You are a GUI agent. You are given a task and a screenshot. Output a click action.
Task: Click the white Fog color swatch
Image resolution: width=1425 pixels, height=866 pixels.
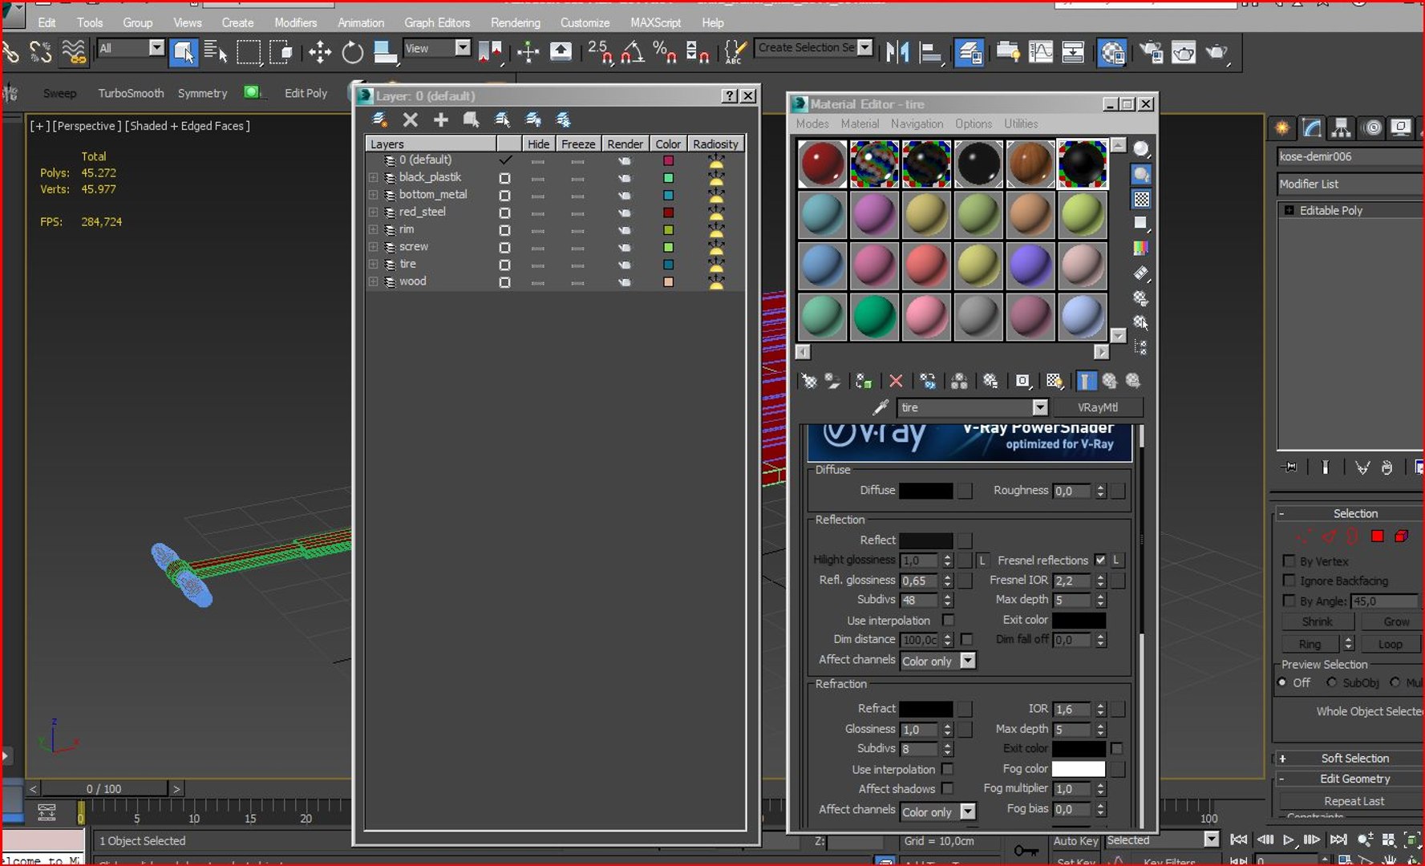tap(1078, 768)
